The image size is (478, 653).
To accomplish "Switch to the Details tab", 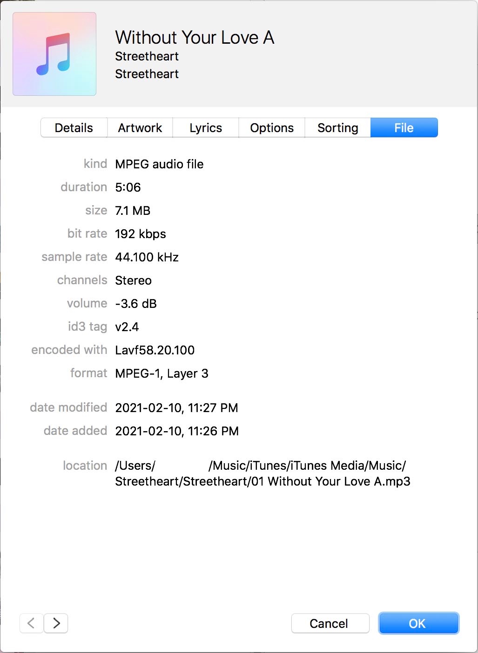I will point(74,128).
